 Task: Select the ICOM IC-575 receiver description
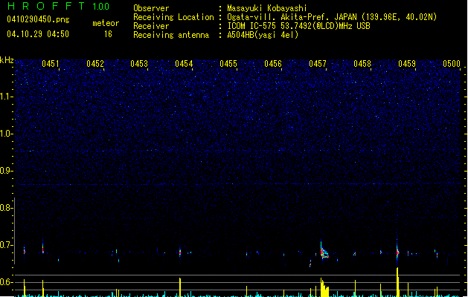click(x=298, y=26)
